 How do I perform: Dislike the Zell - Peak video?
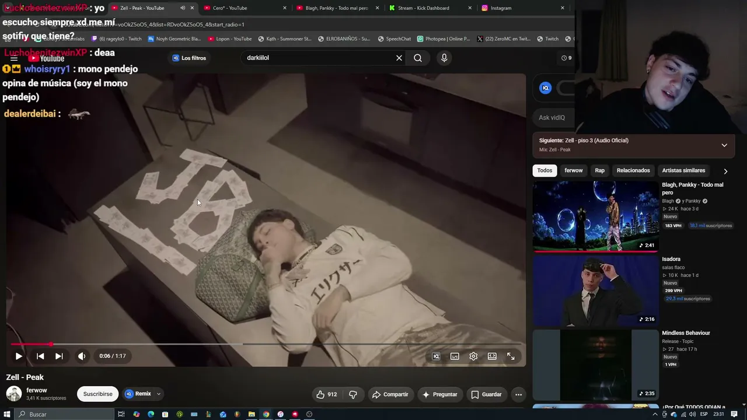point(353,394)
